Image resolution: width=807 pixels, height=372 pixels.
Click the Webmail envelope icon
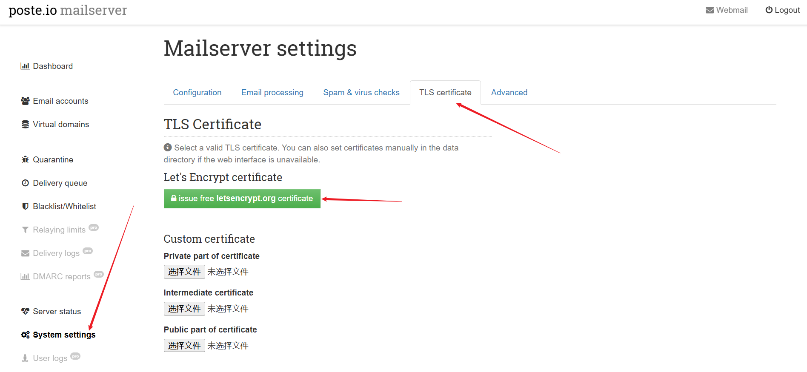click(x=710, y=10)
